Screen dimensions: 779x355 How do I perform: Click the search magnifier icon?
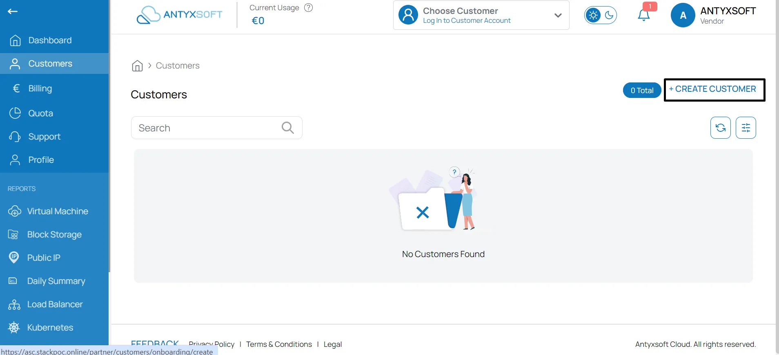287,128
